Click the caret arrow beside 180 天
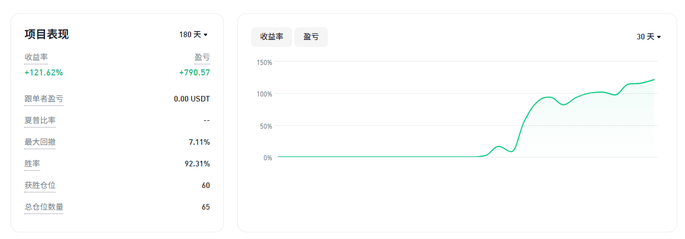685x239 pixels. click(206, 35)
